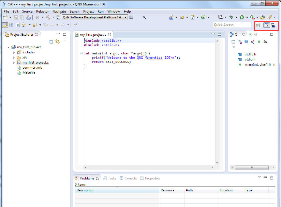Image resolution: width=281 pixels, height=207 pixels.
Task: Expand the x86 folder node
Action: point(14,57)
